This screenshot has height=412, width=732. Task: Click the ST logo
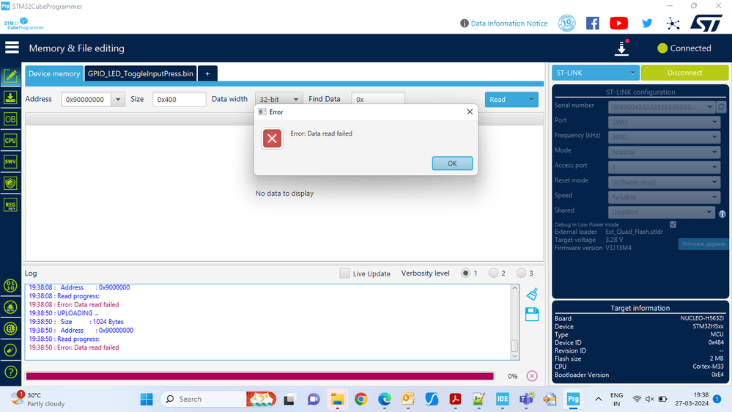point(706,23)
